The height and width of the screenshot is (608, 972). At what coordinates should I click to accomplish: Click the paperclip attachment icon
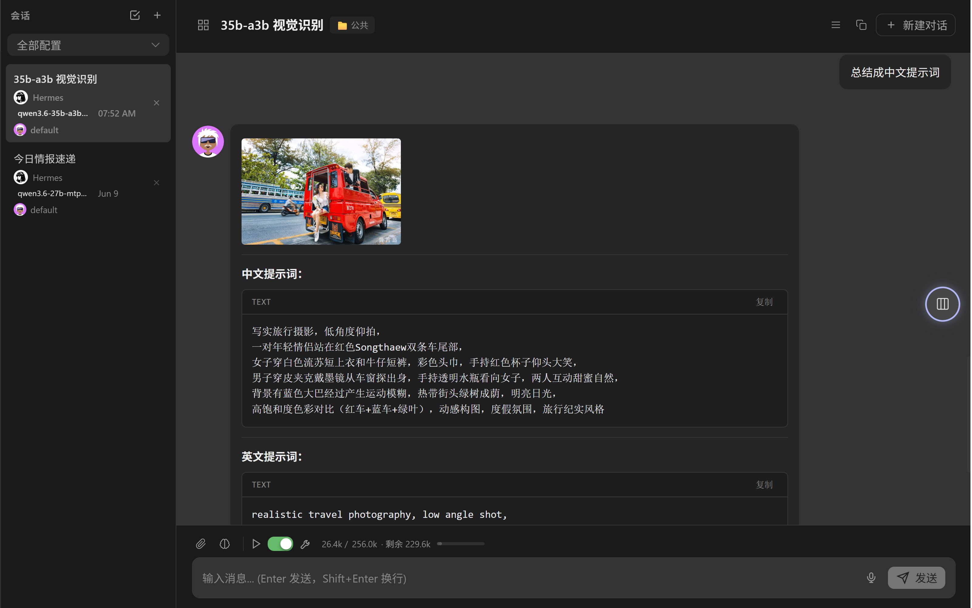pyautogui.click(x=201, y=544)
